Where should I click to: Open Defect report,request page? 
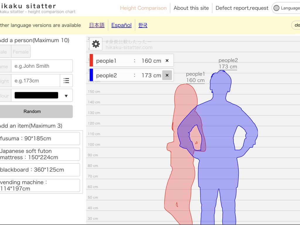242,8
